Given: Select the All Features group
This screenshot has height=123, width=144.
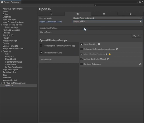Looking at the screenshot, I should click(59, 59).
